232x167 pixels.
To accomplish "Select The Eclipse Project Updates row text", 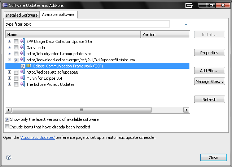I will click(x=51, y=84).
